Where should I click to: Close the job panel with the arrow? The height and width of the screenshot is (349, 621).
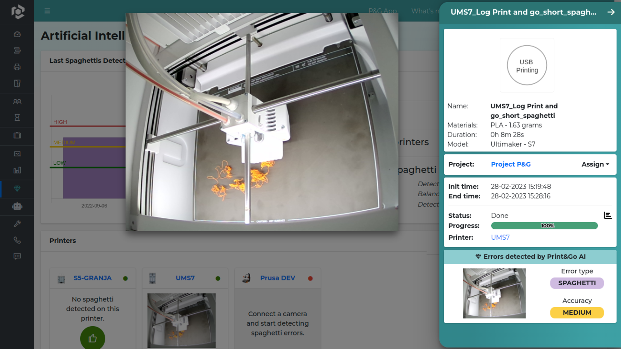tap(611, 12)
